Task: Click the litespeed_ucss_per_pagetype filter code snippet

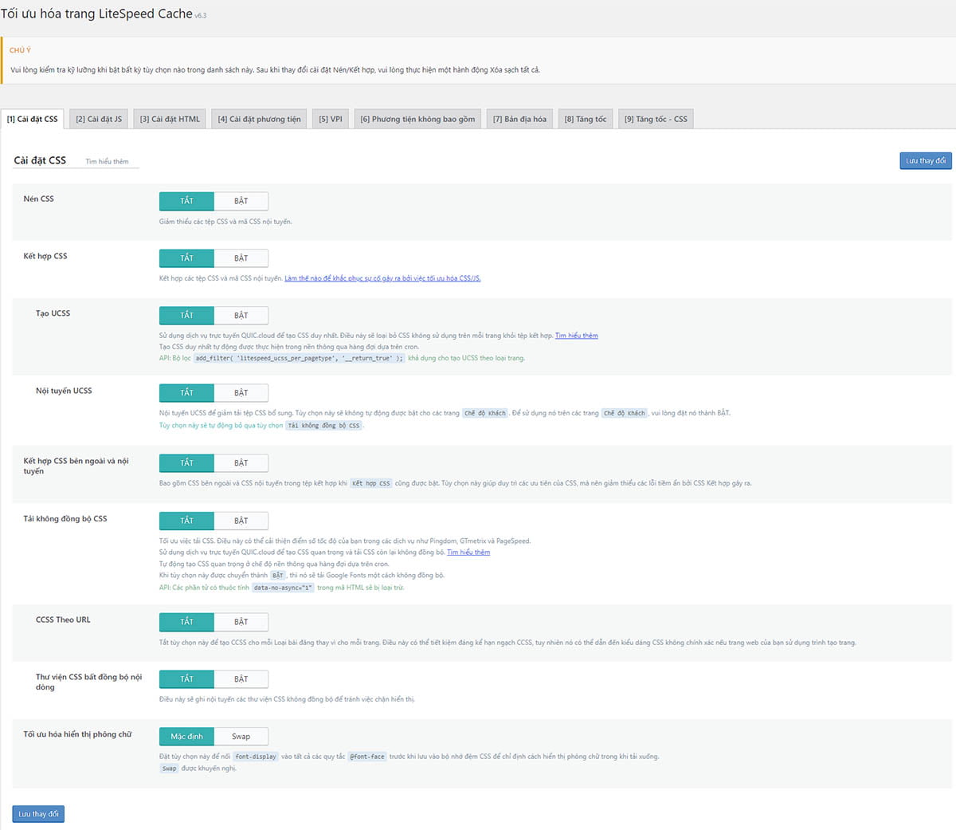Action: pos(300,359)
